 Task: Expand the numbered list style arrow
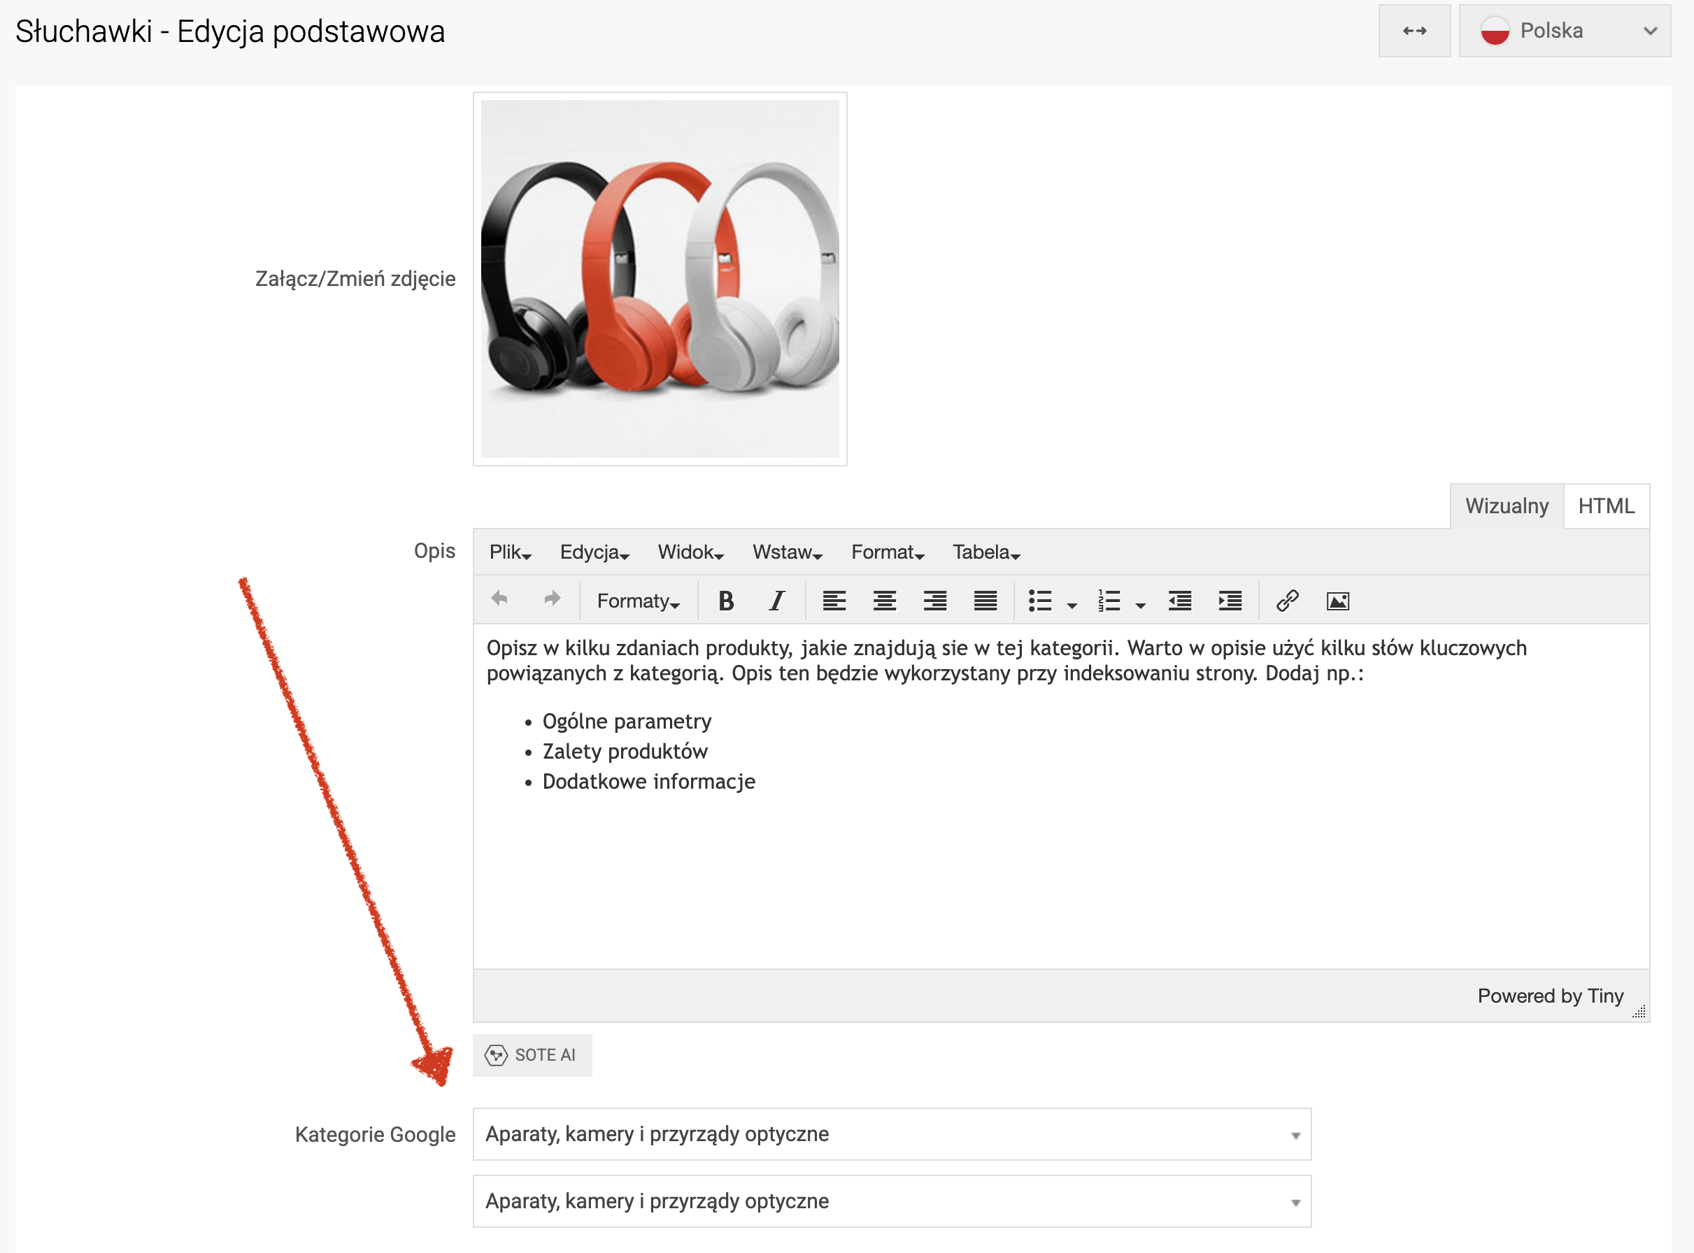point(1140,605)
